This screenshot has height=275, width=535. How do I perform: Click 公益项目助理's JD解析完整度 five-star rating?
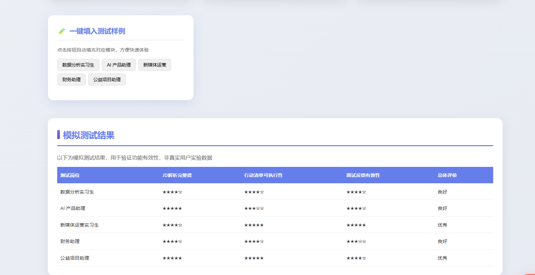pyautogui.click(x=172, y=258)
